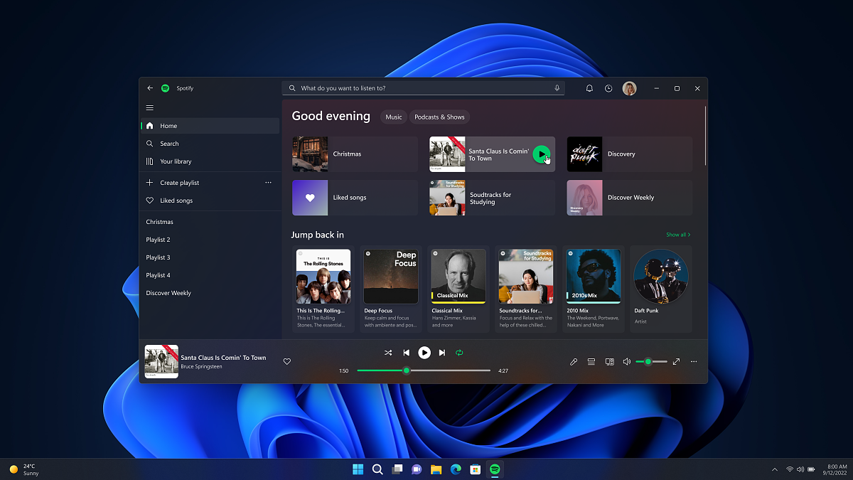Click the play button in player bar
Viewport: 853px width, 480px height.
(424, 353)
